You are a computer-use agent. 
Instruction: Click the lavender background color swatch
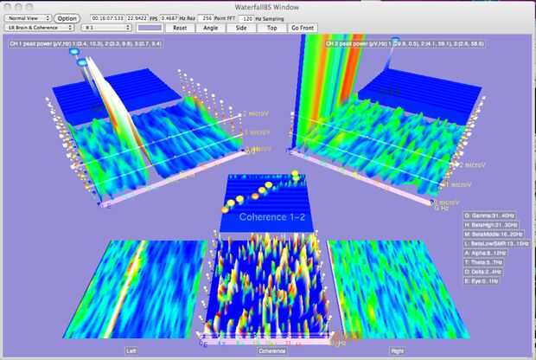(150, 28)
